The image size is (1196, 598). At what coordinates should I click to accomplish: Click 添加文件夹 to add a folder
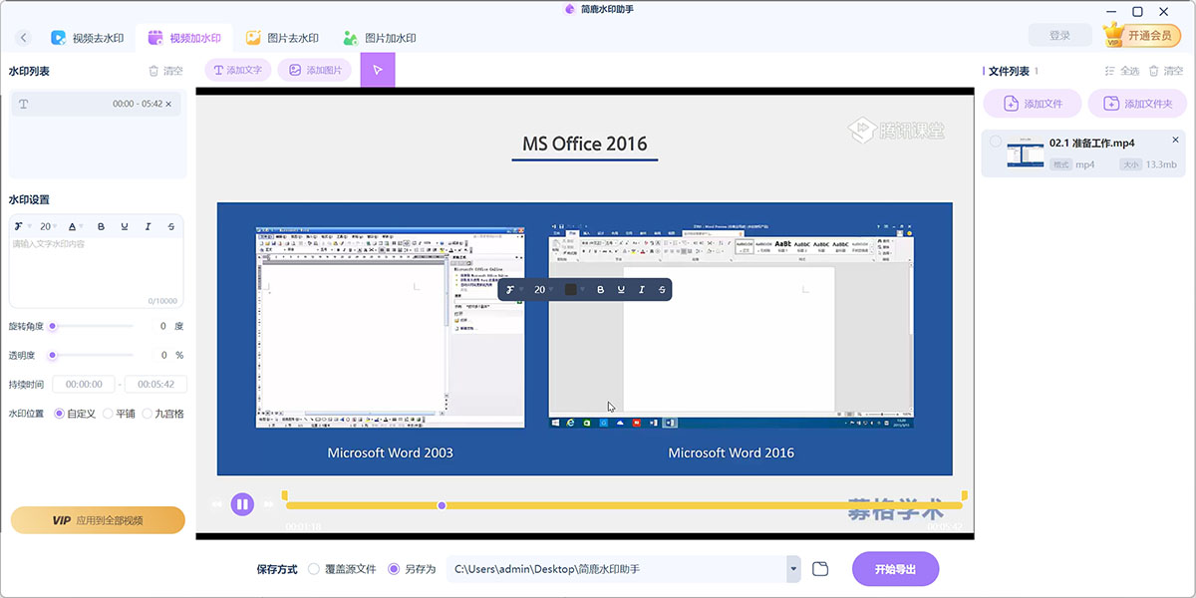(x=1137, y=103)
